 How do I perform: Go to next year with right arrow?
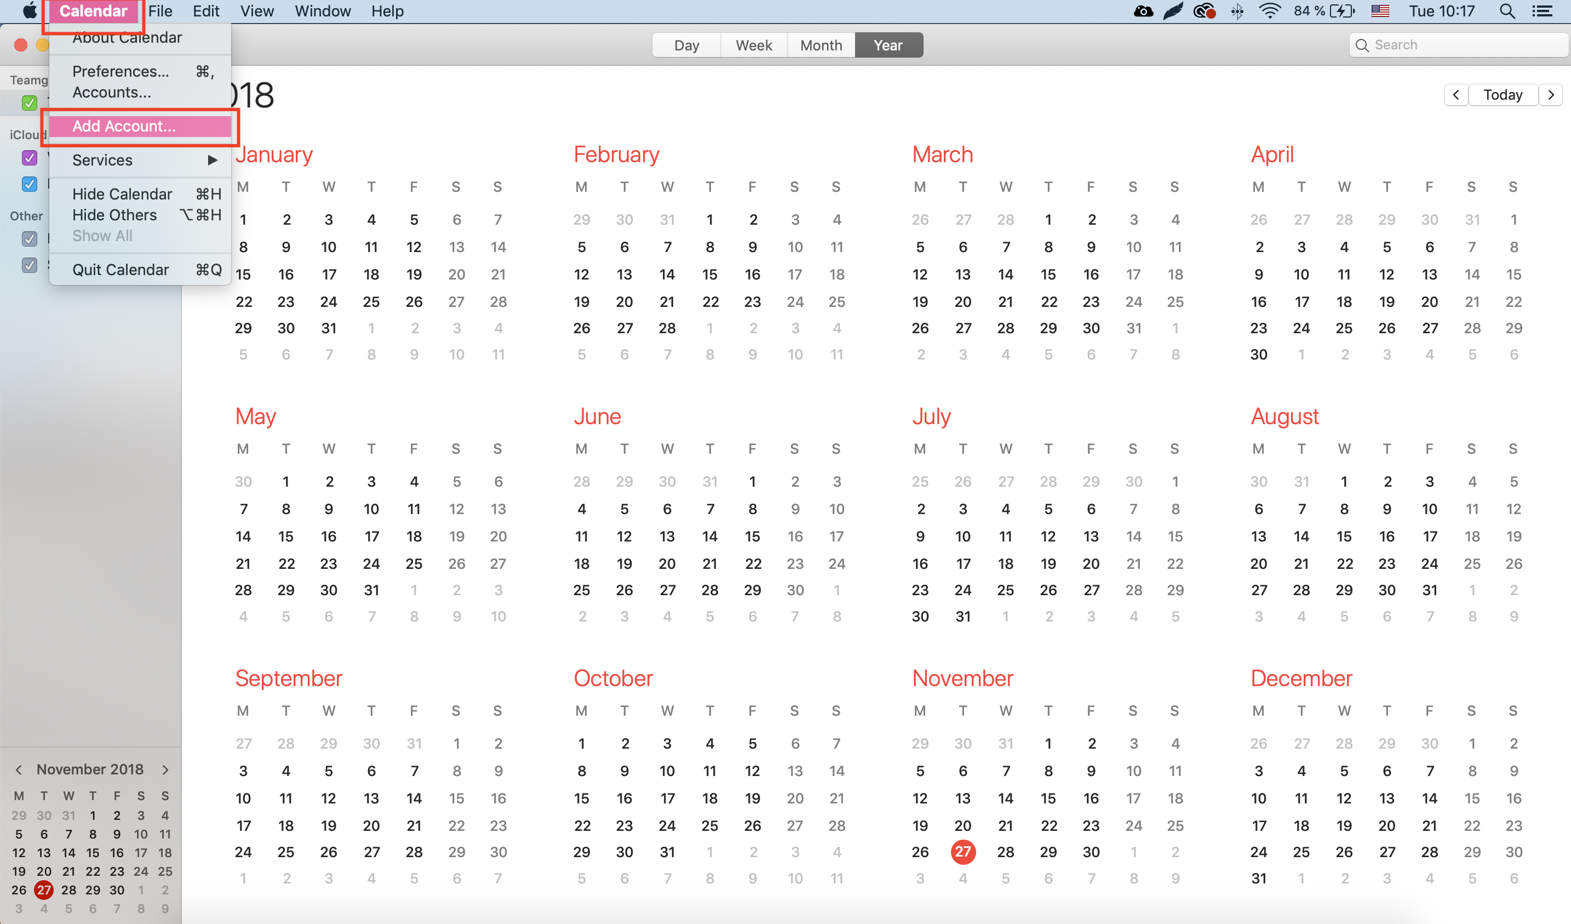click(x=1551, y=95)
